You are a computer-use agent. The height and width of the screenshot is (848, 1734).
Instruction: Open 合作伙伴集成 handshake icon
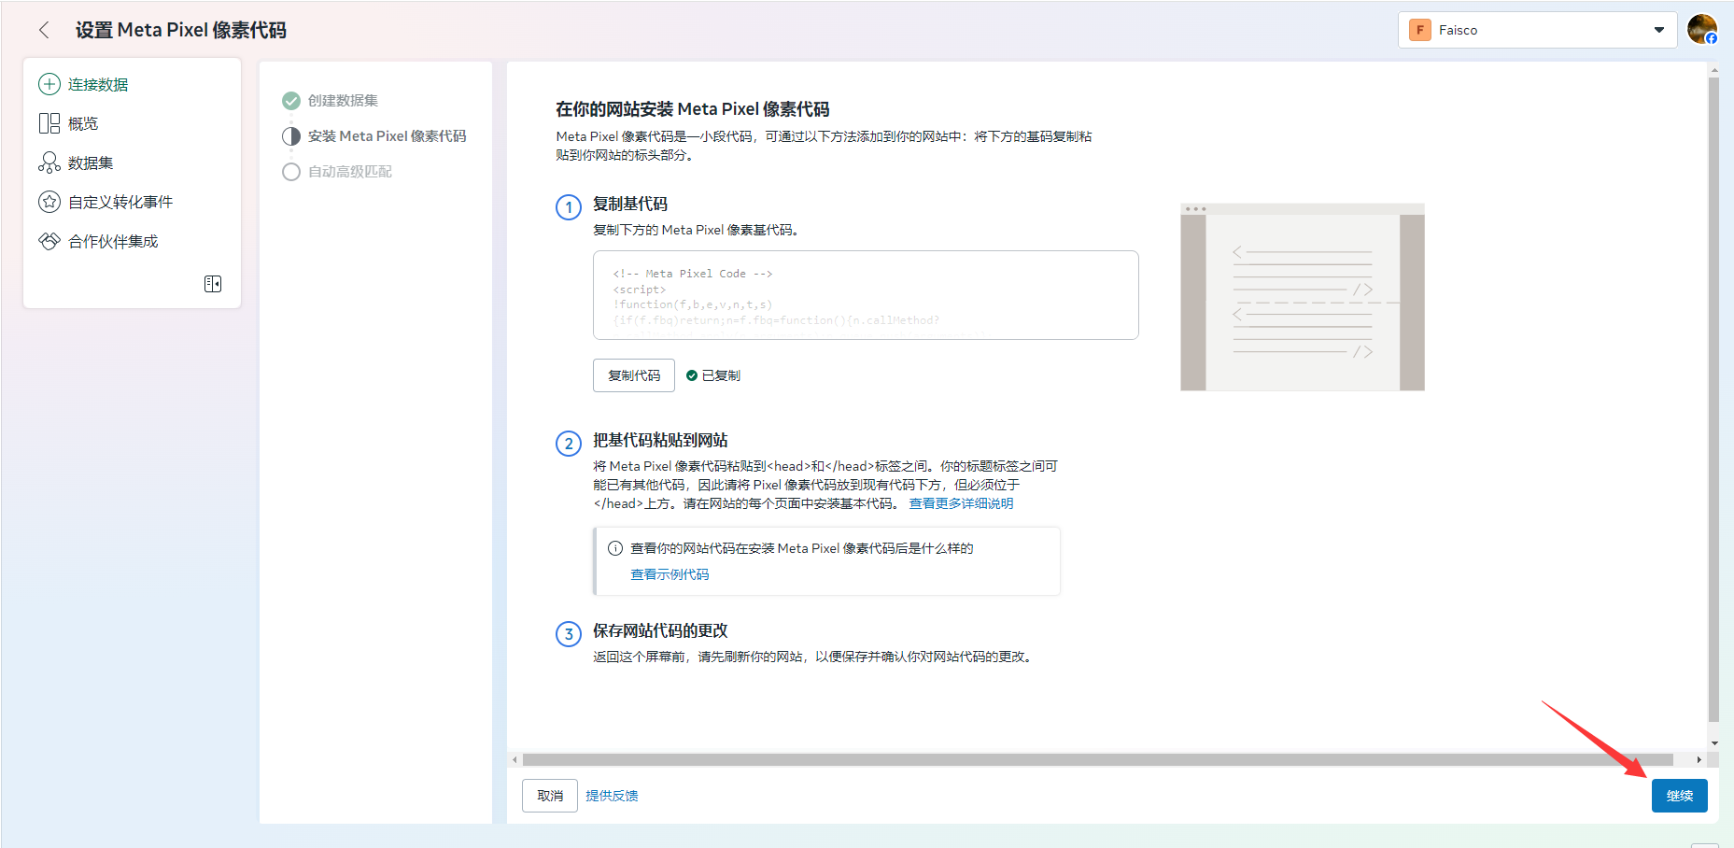(49, 241)
